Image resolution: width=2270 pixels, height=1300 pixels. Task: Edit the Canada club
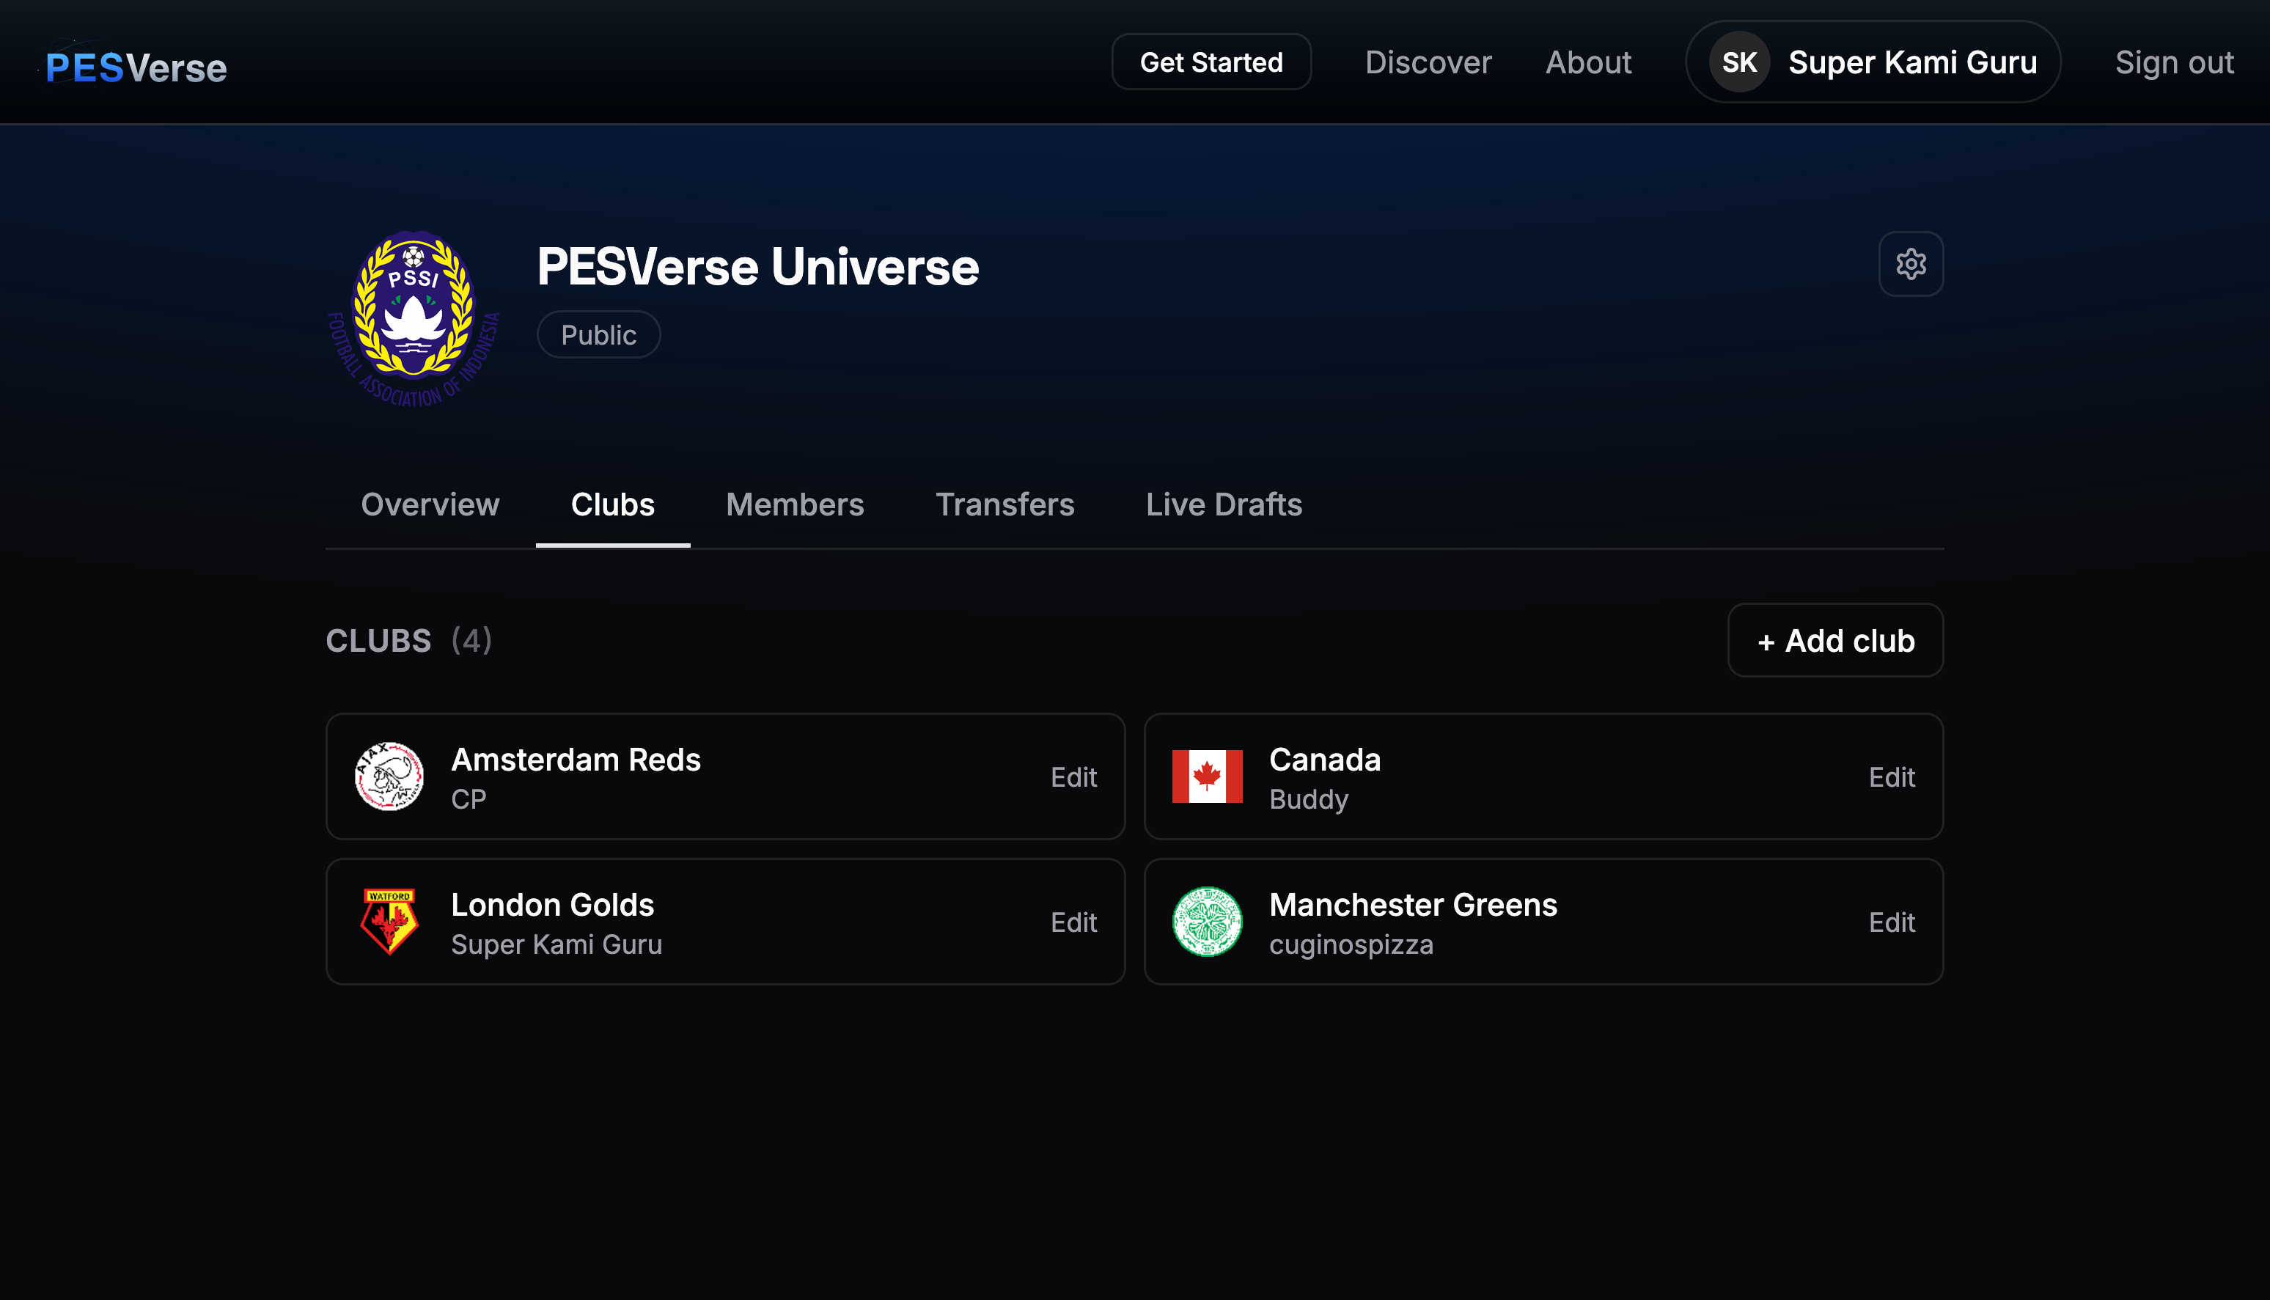tap(1892, 776)
